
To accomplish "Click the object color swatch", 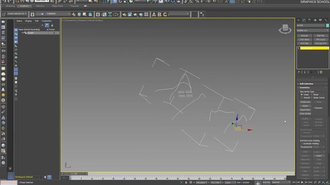I will [x=327, y=25].
